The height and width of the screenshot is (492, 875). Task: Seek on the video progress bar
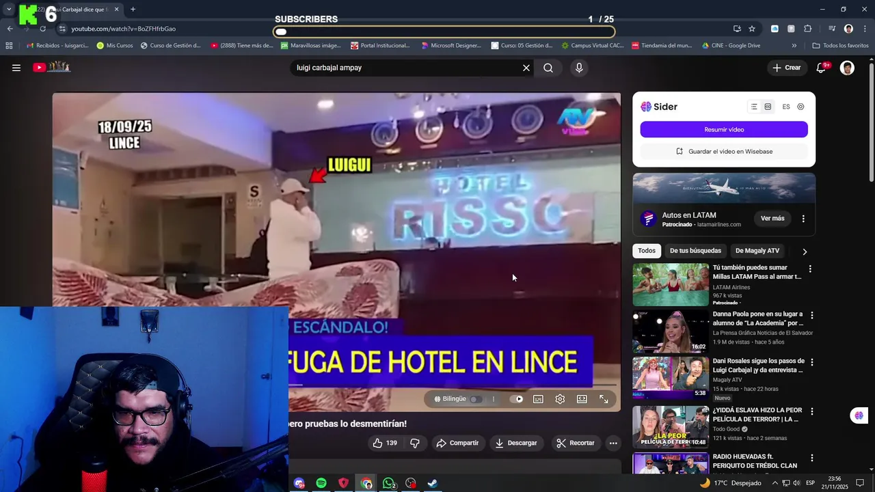coord(454,385)
